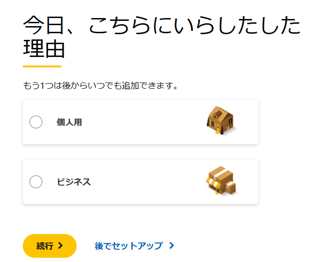The width and height of the screenshot is (312, 262).
Task: Click the house icon for 個人用
Action: tap(221, 122)
